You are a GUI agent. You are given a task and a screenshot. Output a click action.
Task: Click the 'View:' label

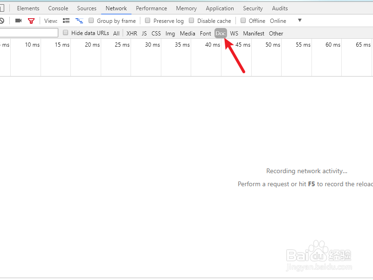51,21
